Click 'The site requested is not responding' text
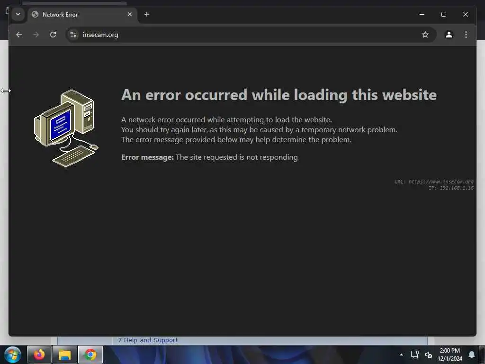 (x=237, y=157)
